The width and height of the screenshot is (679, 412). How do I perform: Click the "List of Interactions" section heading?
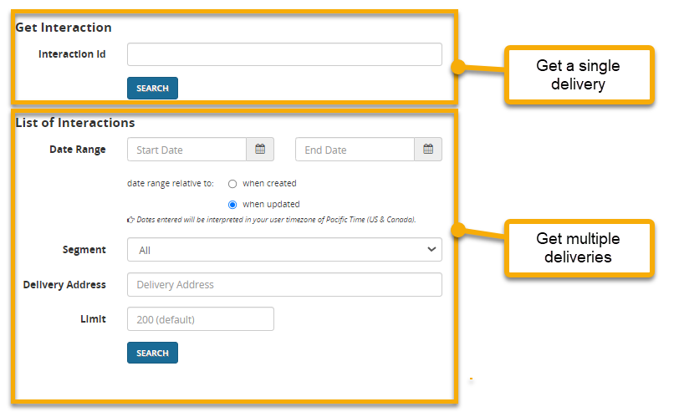click(x=75, y=123)
